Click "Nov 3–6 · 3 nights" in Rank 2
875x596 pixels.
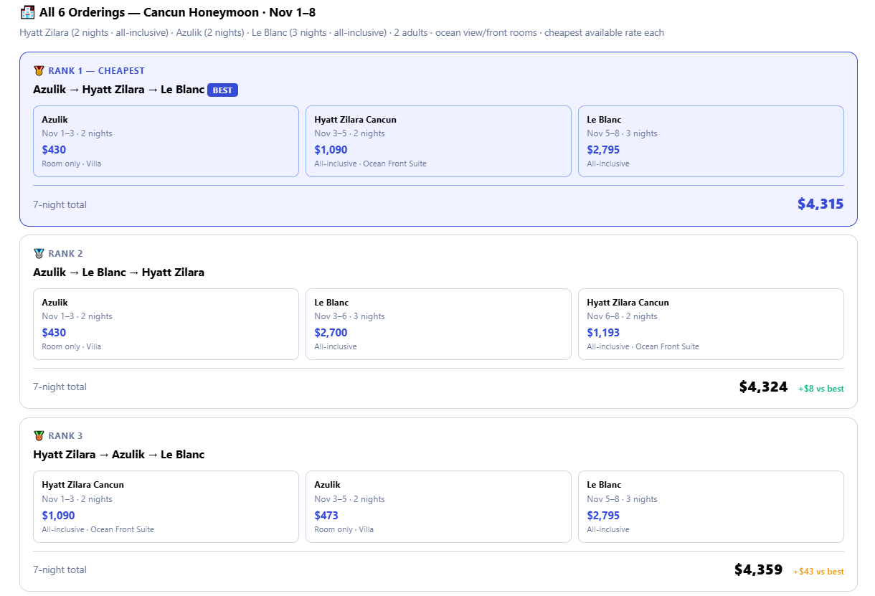(349, 316)
